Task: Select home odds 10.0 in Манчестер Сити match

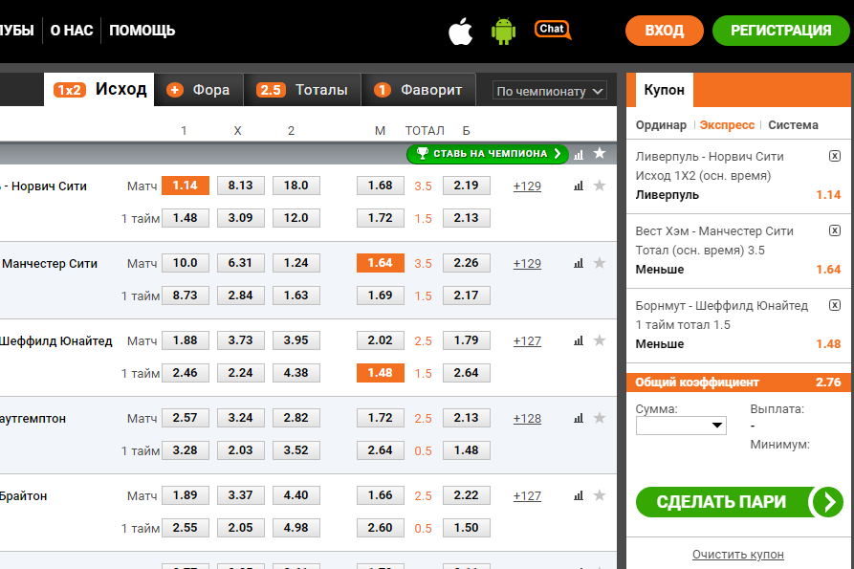Action: tap(186, 263)
